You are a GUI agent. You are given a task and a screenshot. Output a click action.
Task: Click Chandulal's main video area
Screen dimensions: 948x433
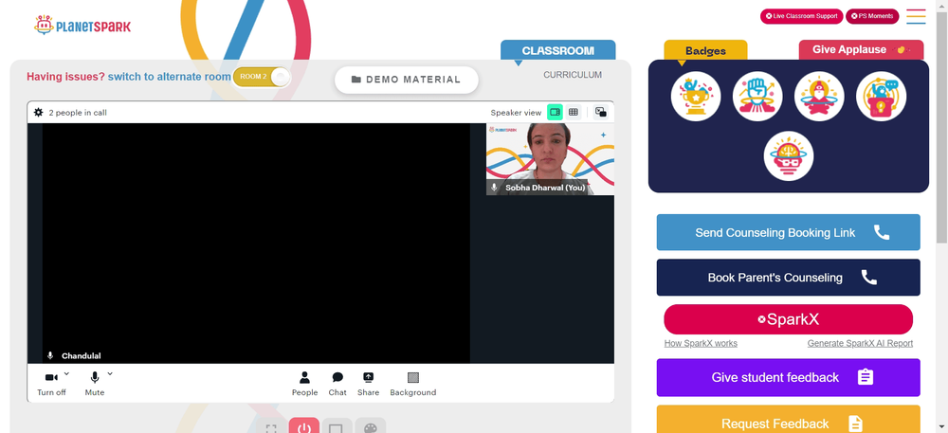coord(256,244)
